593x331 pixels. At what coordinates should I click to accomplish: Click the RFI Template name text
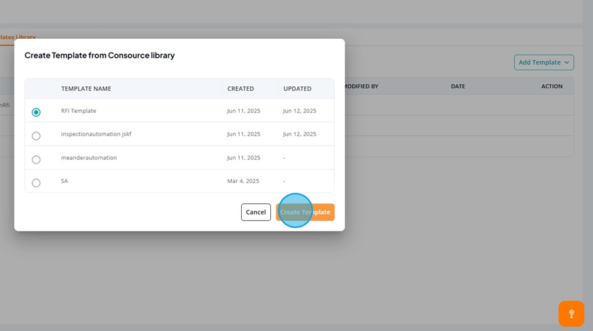click(x=78, y=111)
